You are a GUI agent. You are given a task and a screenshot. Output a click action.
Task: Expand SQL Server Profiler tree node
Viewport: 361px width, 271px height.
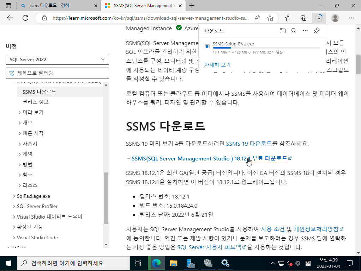14,207
